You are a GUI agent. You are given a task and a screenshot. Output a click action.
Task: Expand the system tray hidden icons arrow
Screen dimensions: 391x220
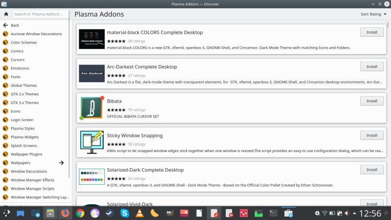355,213
